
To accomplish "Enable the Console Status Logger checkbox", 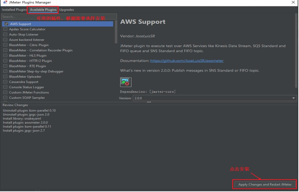I will point(5,87).
